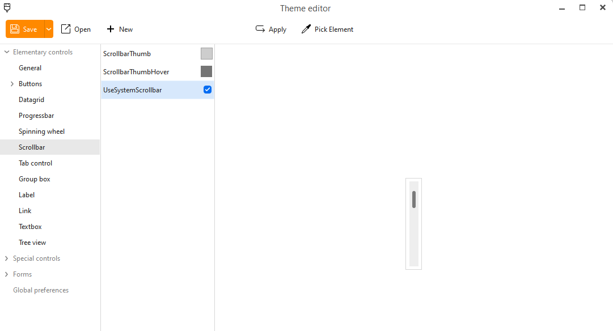Select General in the controls tree
The height and width of the screenshot is (331, 613).
30,68
